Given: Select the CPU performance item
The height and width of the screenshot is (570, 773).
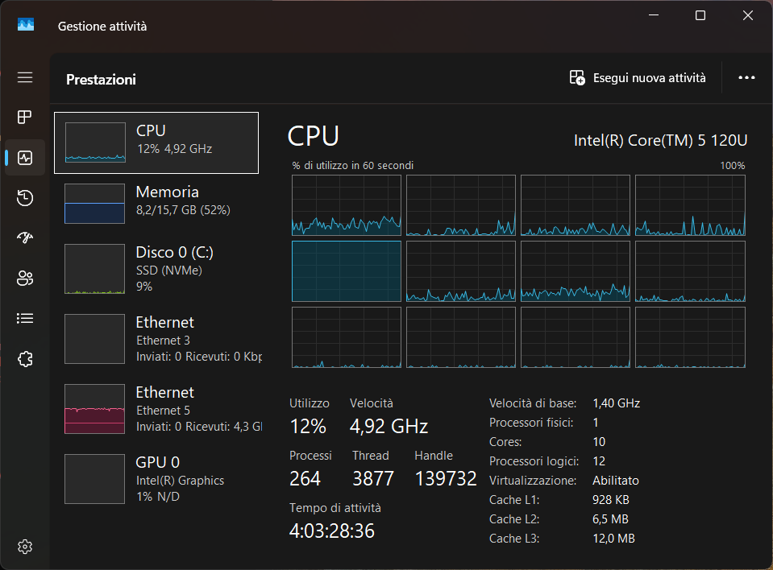Looking at the screenshot, I should click(156, 142).
